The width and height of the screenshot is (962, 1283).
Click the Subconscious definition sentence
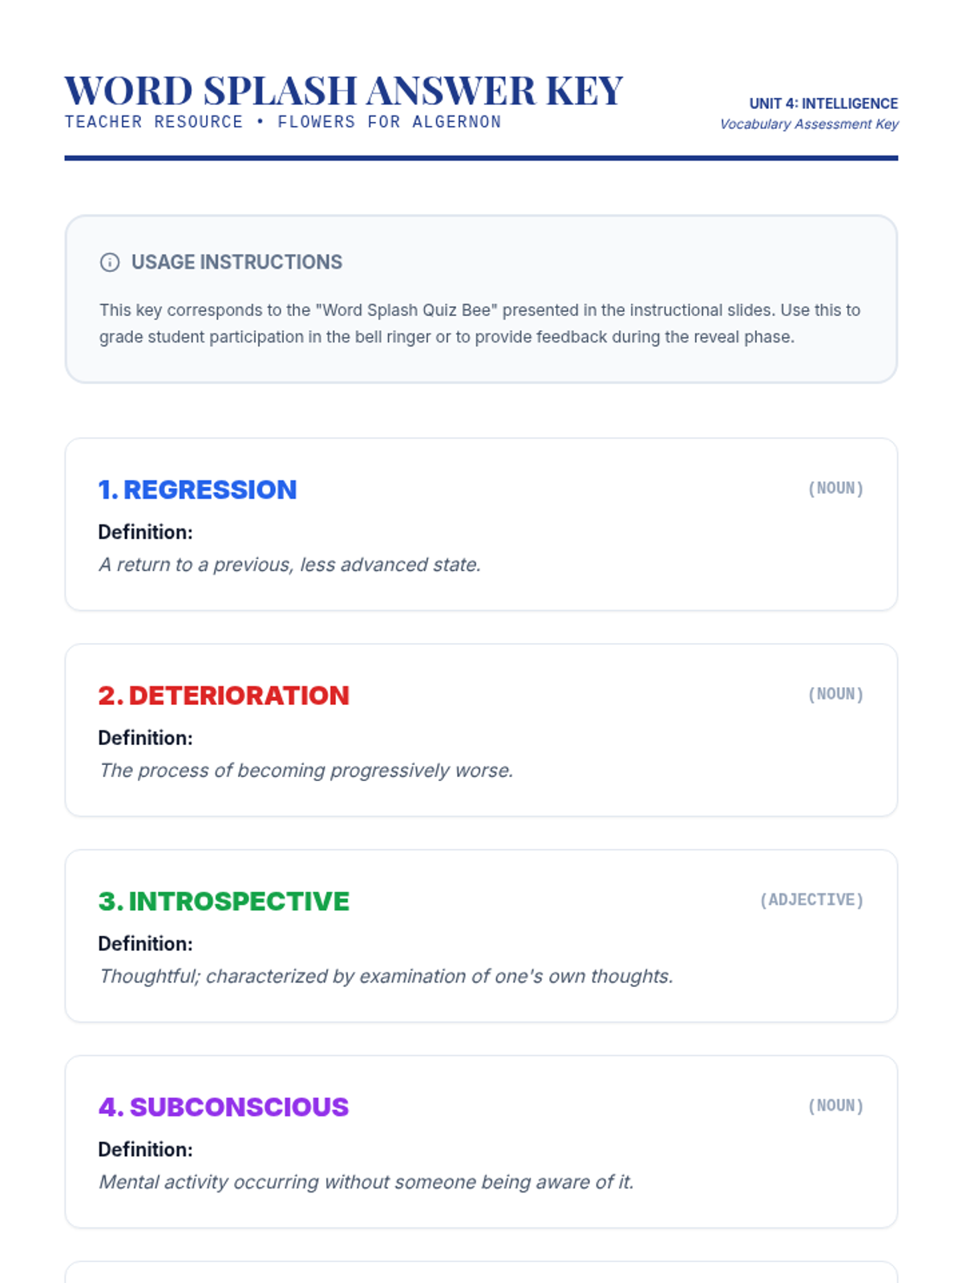[366, 1182]
